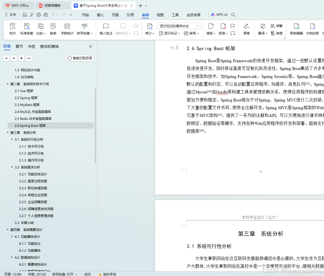Click the print preview icon

click(46, 15)
